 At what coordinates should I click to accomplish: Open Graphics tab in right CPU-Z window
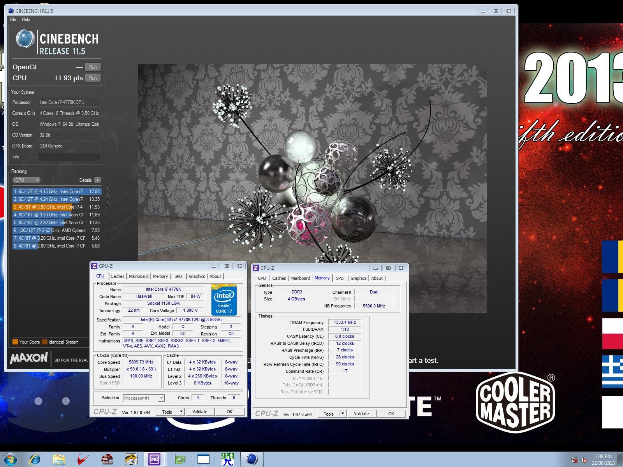point(359,278)
